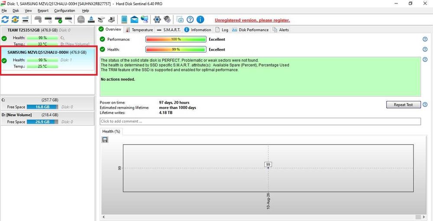Click the floppy save icon above health chart
The height and width of the screenshot is (221, 433).
[105, 140]
